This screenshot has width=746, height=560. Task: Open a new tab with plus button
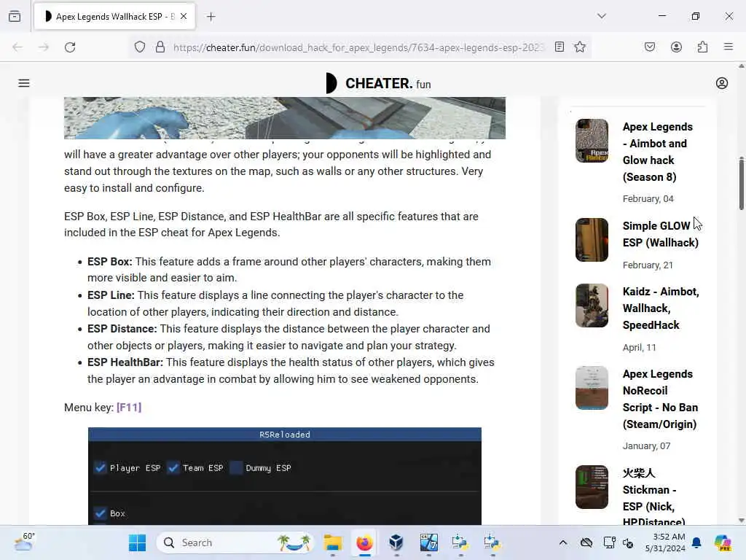[211, 17]
